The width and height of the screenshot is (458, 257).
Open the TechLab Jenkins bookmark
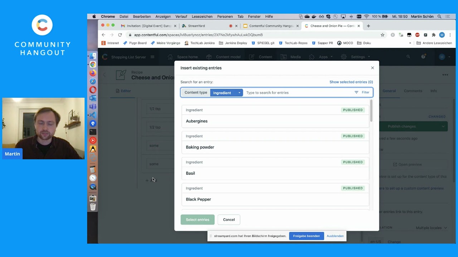200,43
